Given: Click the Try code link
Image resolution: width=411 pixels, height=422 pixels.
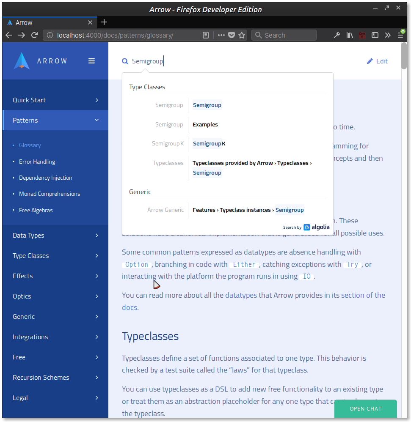Looking at the screenshot, I should click(352, 265).
